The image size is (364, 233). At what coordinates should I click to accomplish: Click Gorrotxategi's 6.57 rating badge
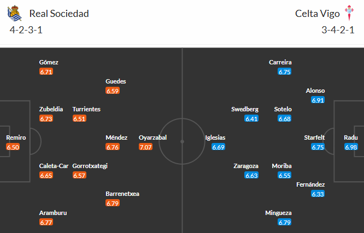click(x=80, y=175)
